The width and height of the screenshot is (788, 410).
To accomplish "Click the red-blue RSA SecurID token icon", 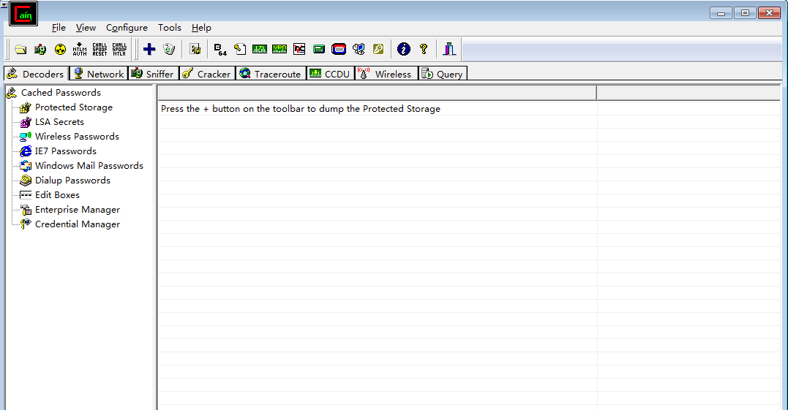I will tap(339, 49).
